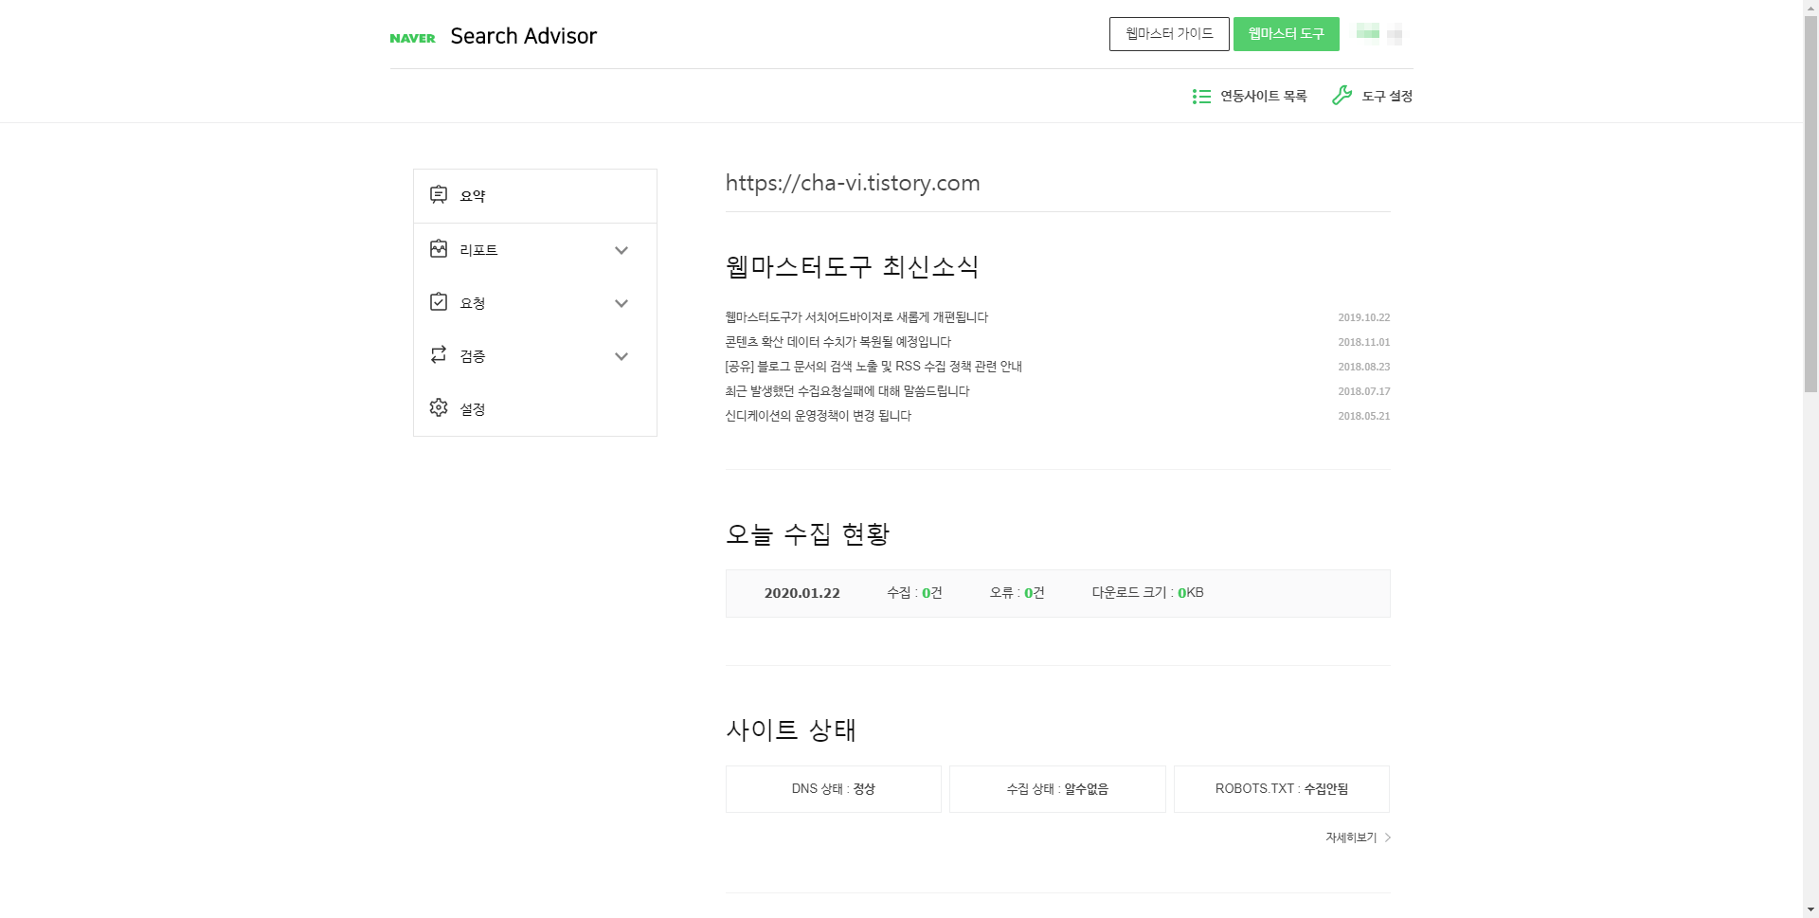Click the DNS 상태 : 정상 box
Viewport: 1819px width, 918px height.
(834, 789)
